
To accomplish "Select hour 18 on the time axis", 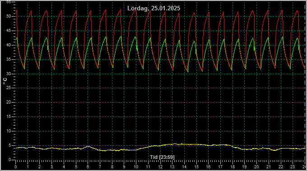I will tap(233, 167).
